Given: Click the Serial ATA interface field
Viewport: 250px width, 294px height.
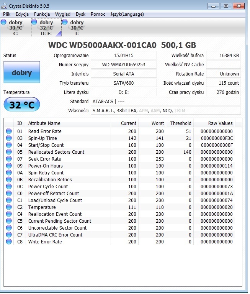Looking at the screenshot, I should pyautogui.click(x=124, y=74).
